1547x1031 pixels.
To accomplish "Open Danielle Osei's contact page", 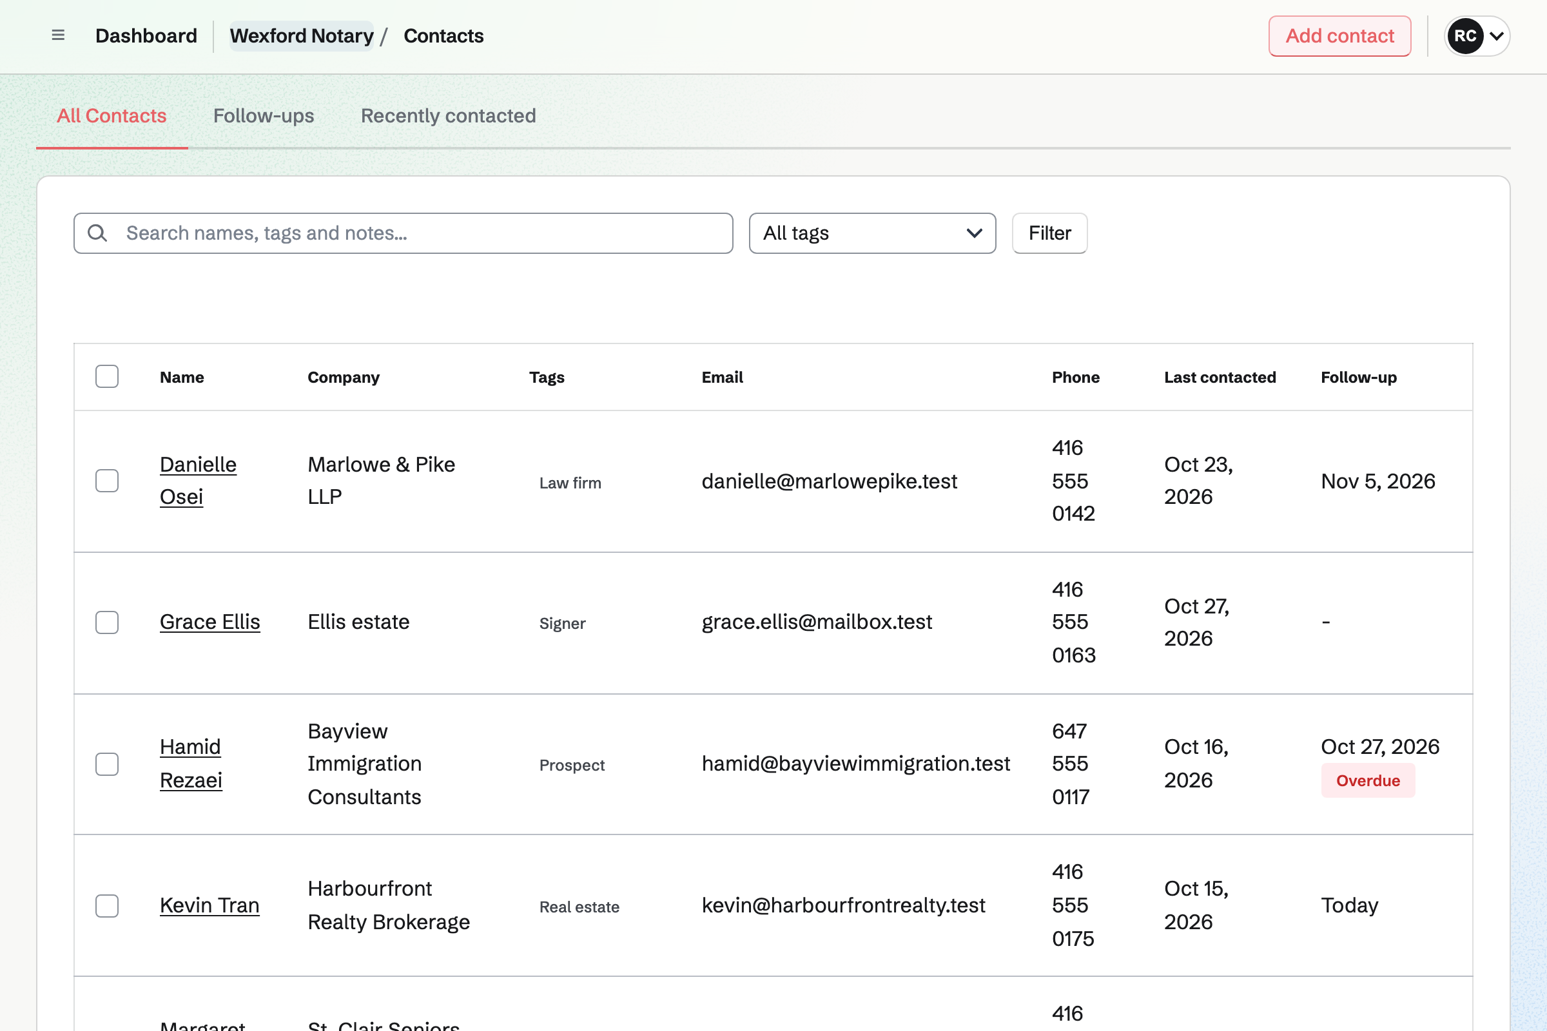I will pyautogui.click(x=198, y=481).
